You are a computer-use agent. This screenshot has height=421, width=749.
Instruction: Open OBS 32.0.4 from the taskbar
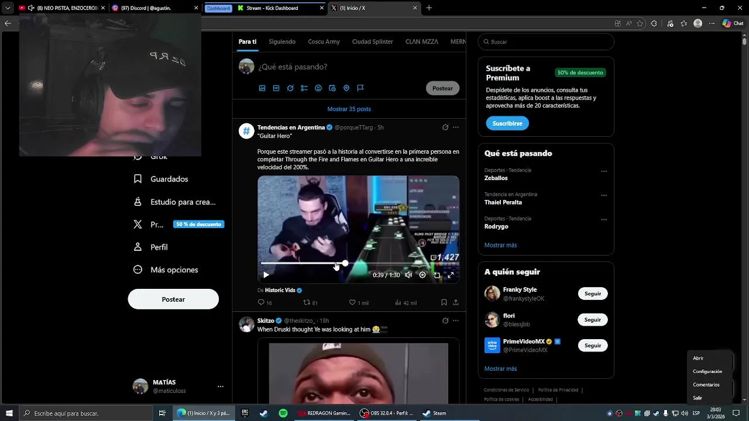[386, 413]
